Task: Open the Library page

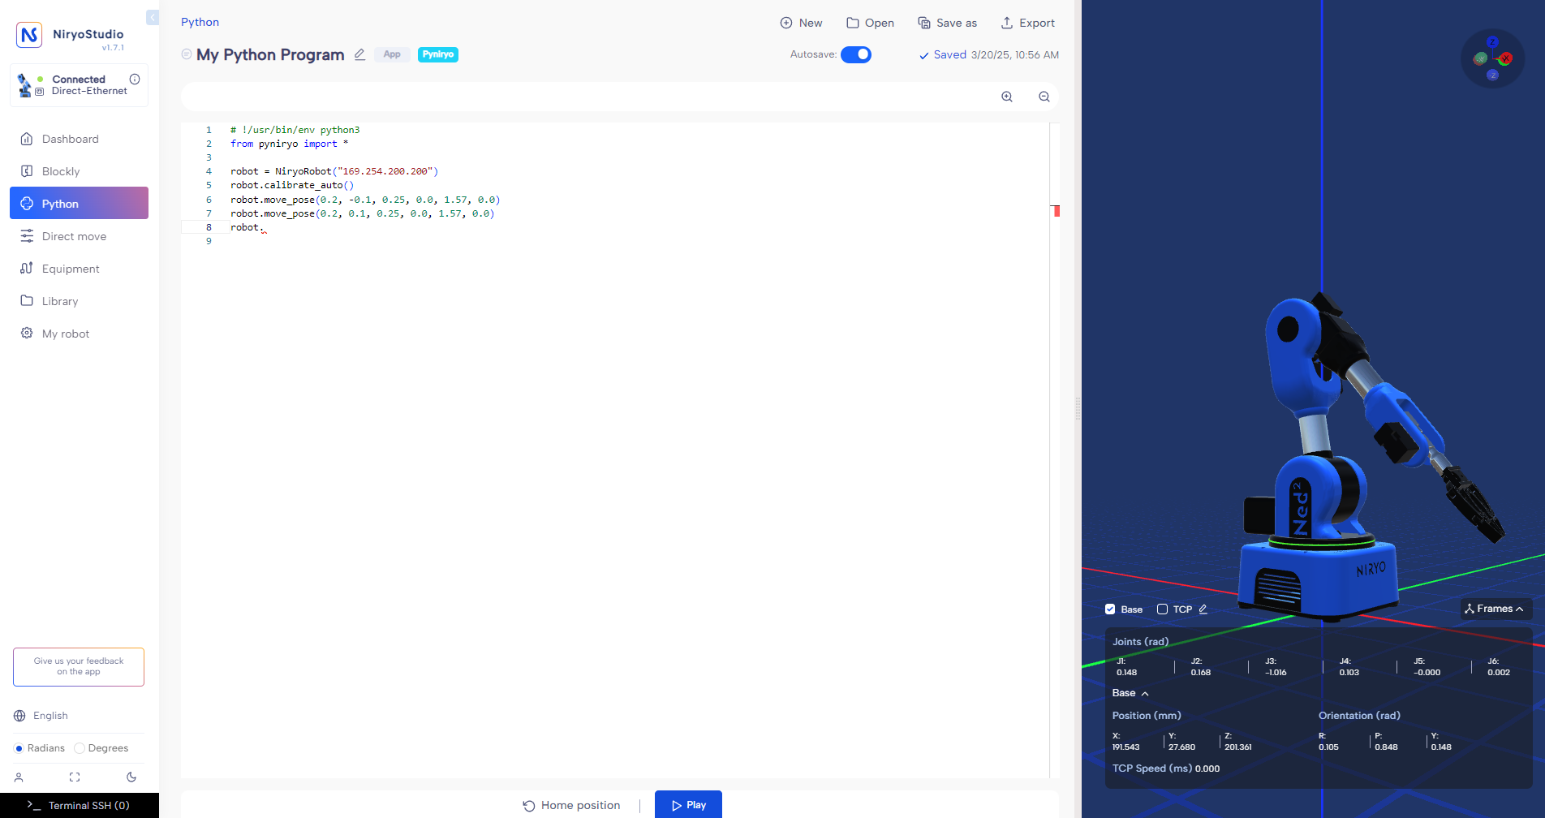Action: point(79,301)
